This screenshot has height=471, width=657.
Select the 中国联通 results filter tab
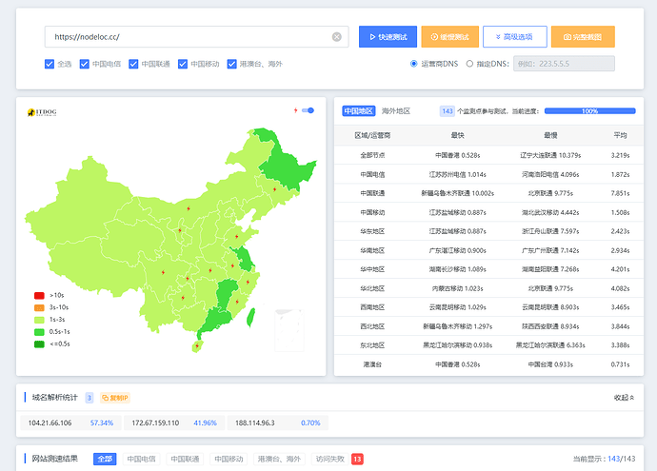pos(185,459)
